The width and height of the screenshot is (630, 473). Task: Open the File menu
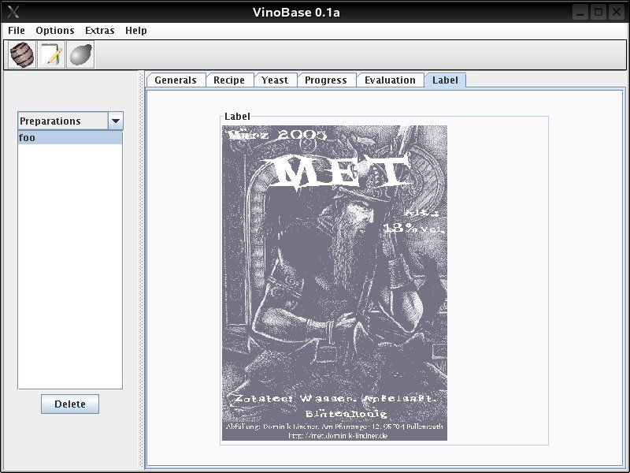pyautogui.click(x=17, y=31)
